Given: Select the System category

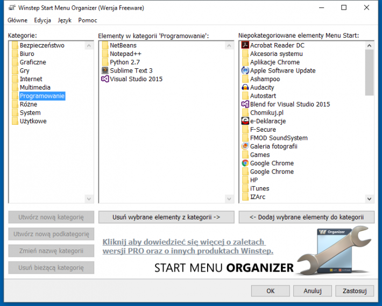Looking at the screenshot, I should click(30, 113).
